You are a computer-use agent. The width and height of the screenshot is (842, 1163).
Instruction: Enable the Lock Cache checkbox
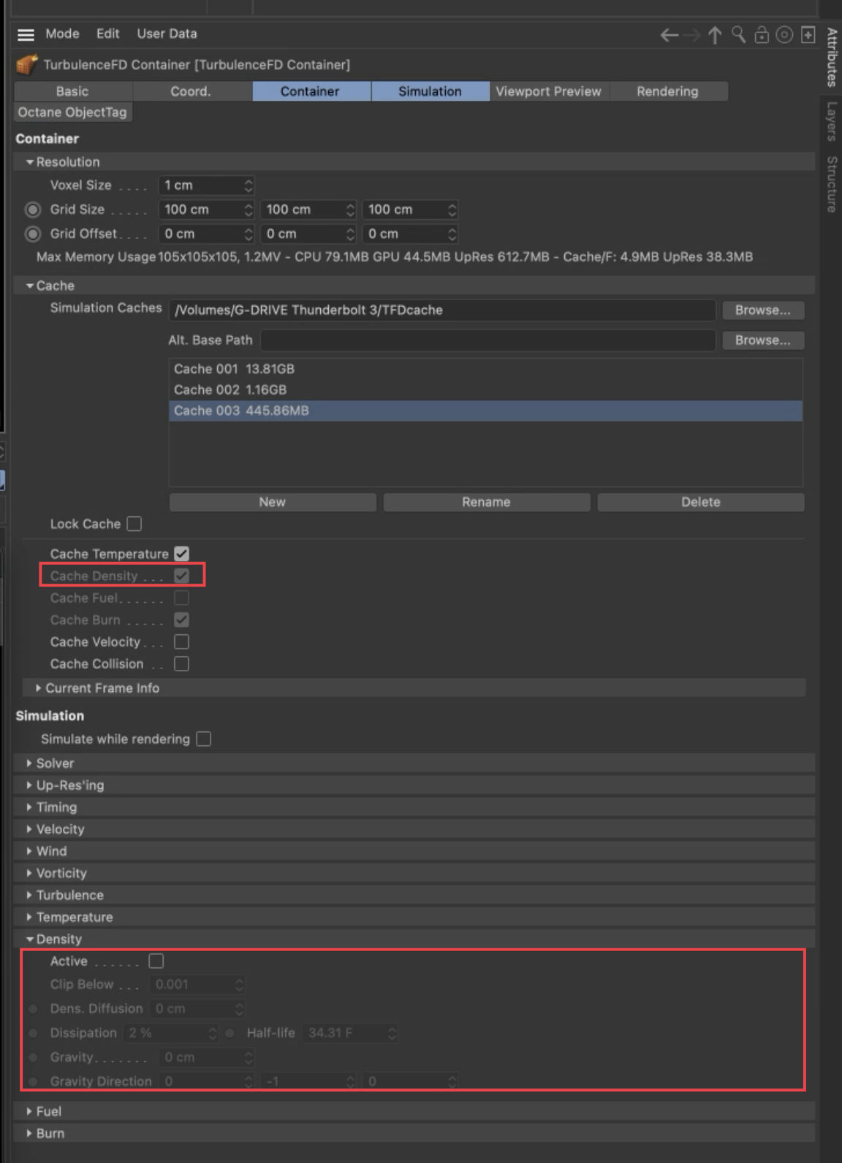point(134,524)
